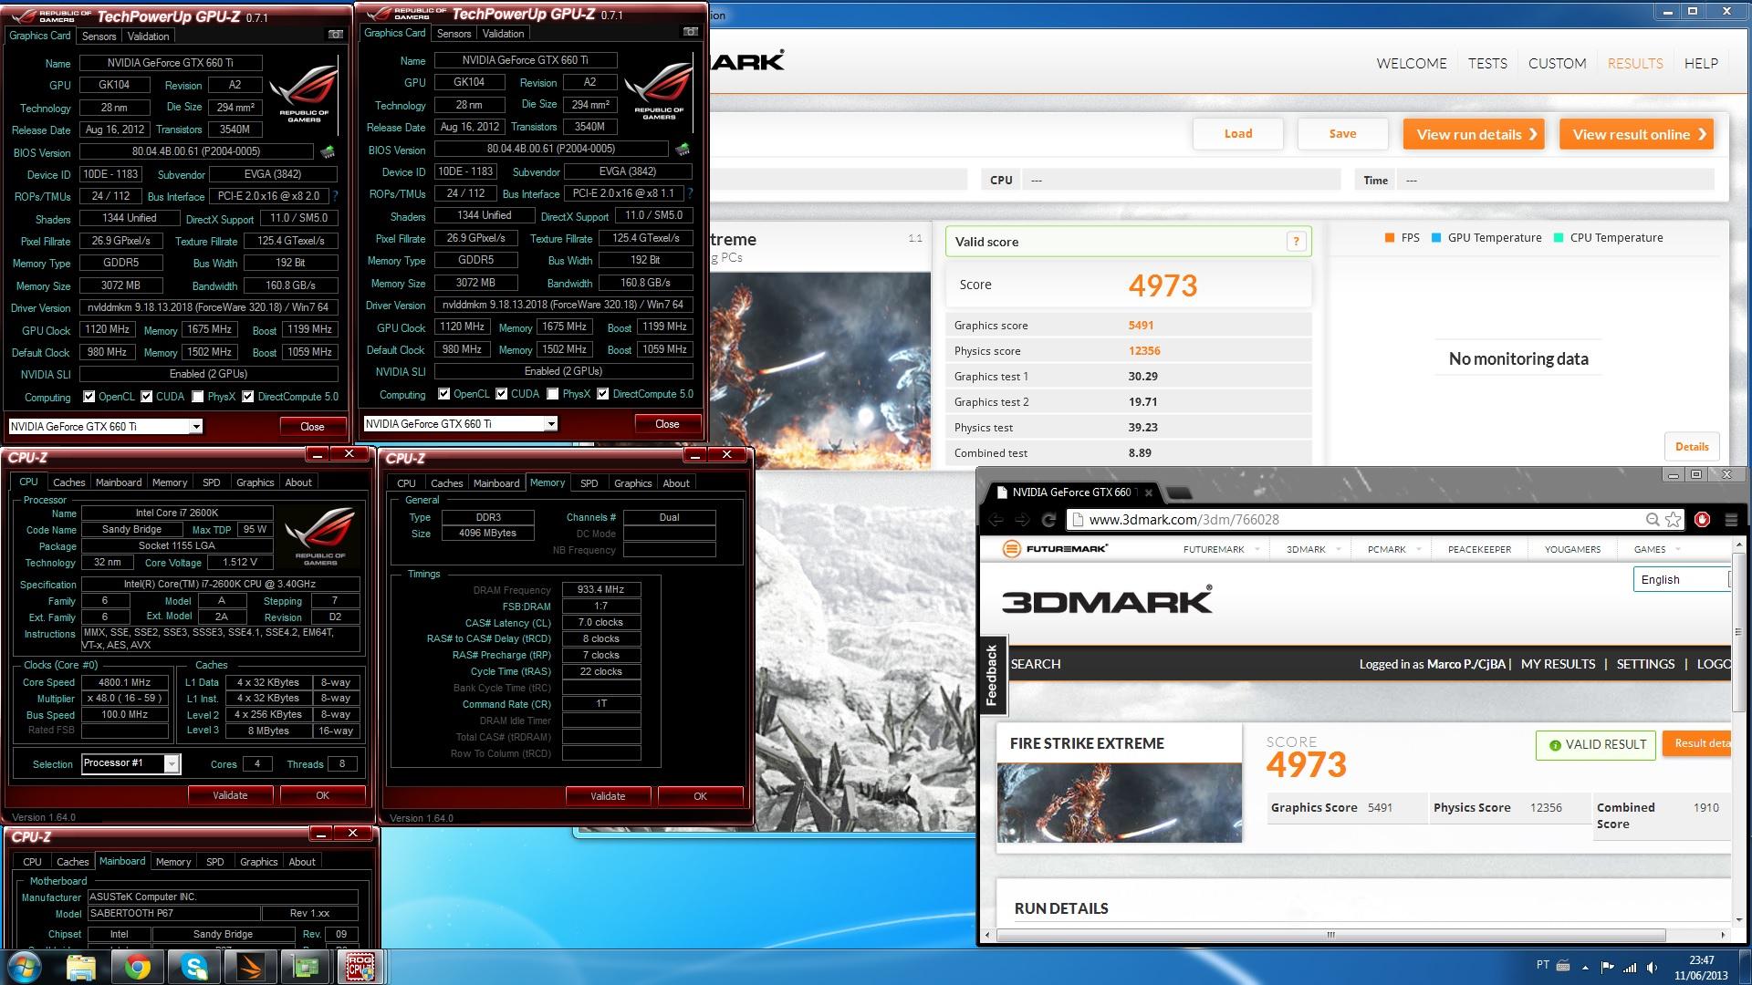Click the View run details button
This screenshot has height=985, width=1752.
[x=1474, y=134]
